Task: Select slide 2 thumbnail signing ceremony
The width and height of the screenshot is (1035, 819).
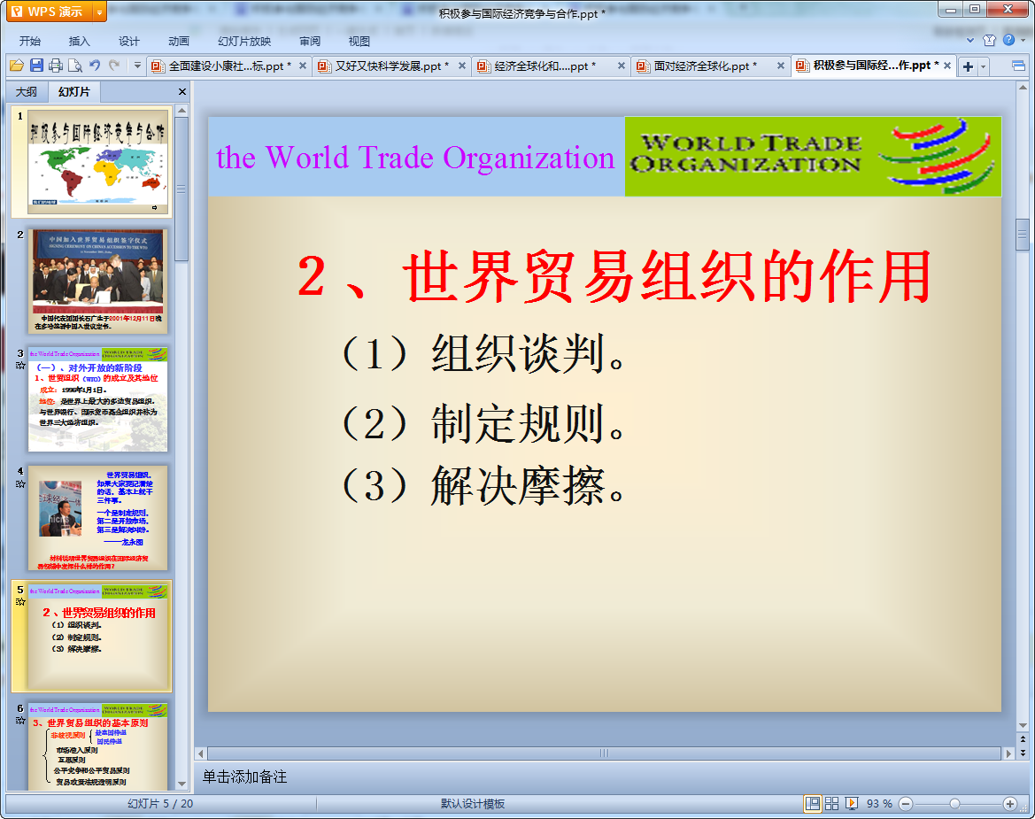Action: (x=97, y=282)
